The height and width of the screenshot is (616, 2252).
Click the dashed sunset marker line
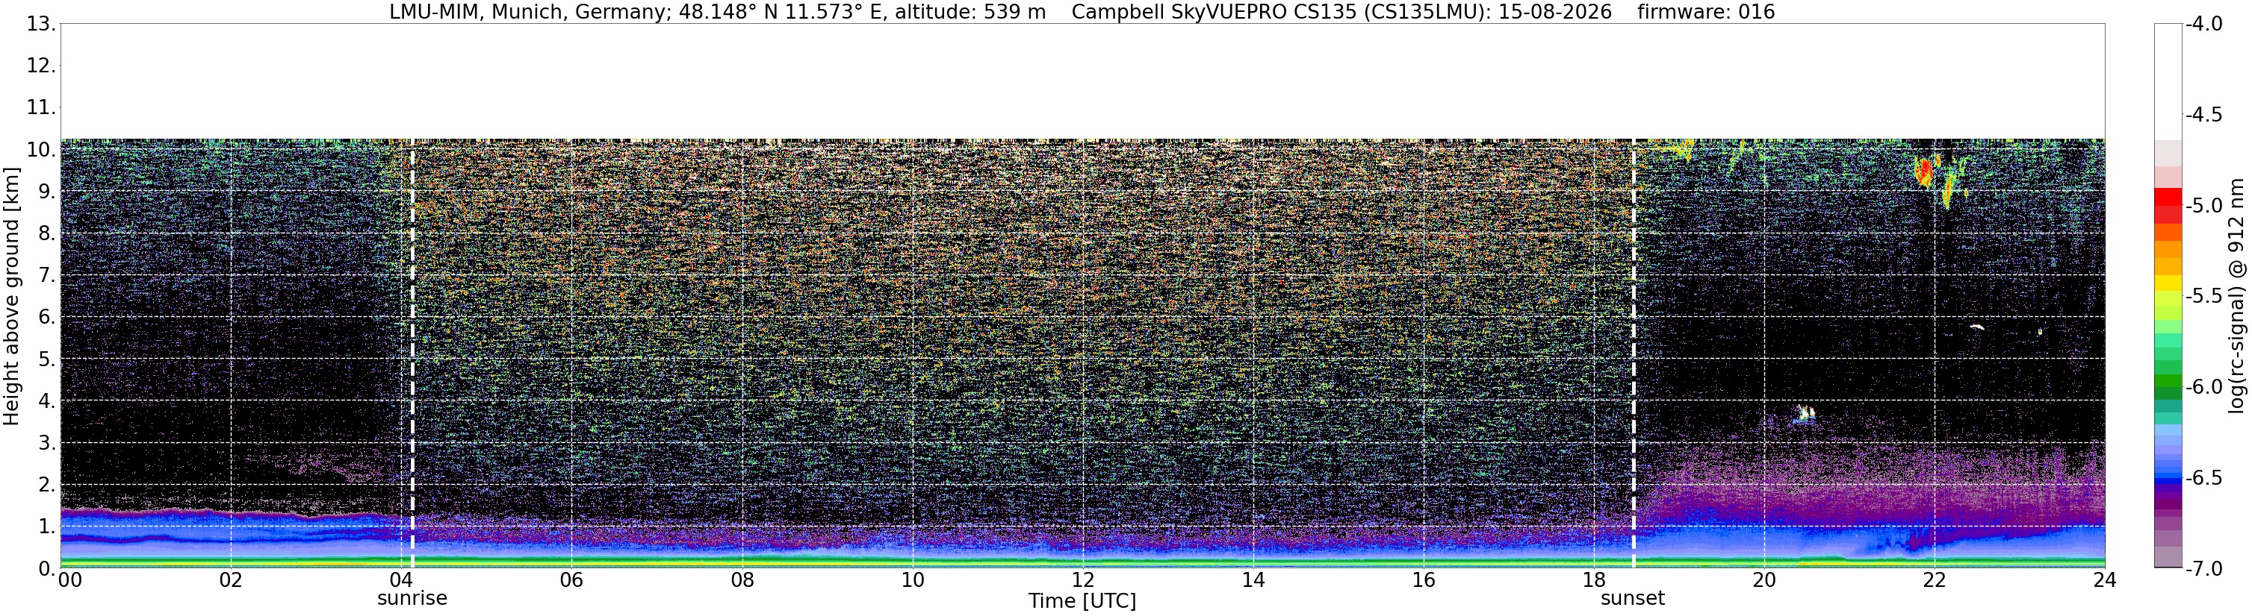tap(1633, 353)
